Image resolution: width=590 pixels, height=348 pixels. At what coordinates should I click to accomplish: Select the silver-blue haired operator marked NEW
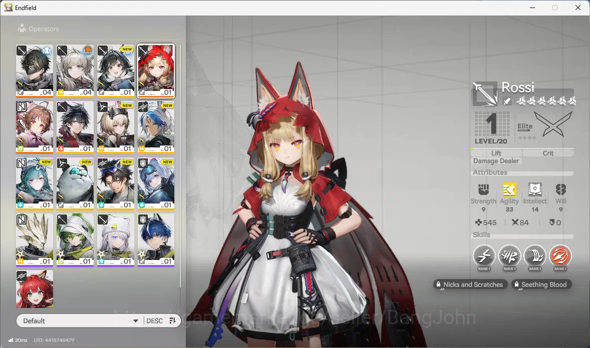[x=156, y=183]
